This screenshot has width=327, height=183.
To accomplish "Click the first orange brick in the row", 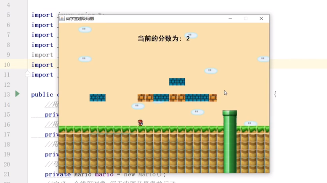I will click(x=141, y=98).
